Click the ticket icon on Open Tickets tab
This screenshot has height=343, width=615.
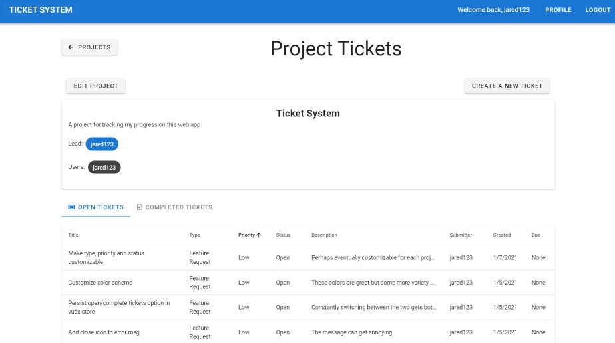(x=71, y=207)
